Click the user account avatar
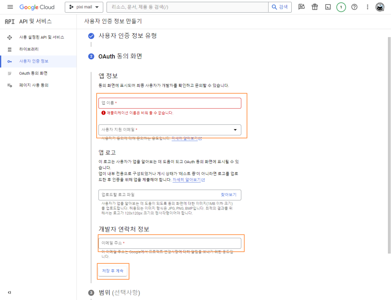The height and width of the screenshot is (300, 391). [380, 7]
